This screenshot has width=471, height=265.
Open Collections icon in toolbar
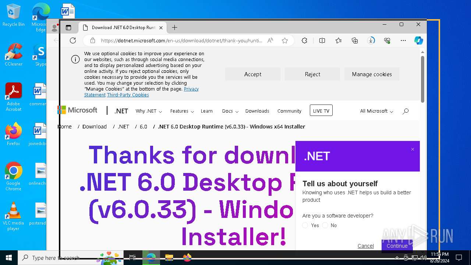355,40
